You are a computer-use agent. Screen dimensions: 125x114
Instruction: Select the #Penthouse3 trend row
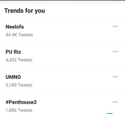(x=62, y=104)
